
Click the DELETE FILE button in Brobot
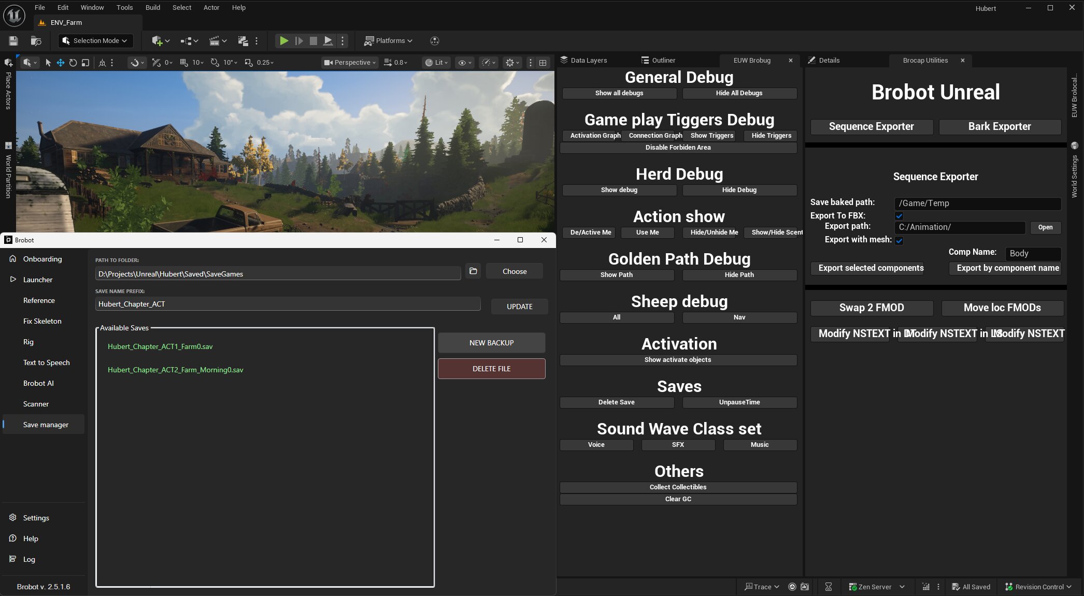click(x=492, y=369)
